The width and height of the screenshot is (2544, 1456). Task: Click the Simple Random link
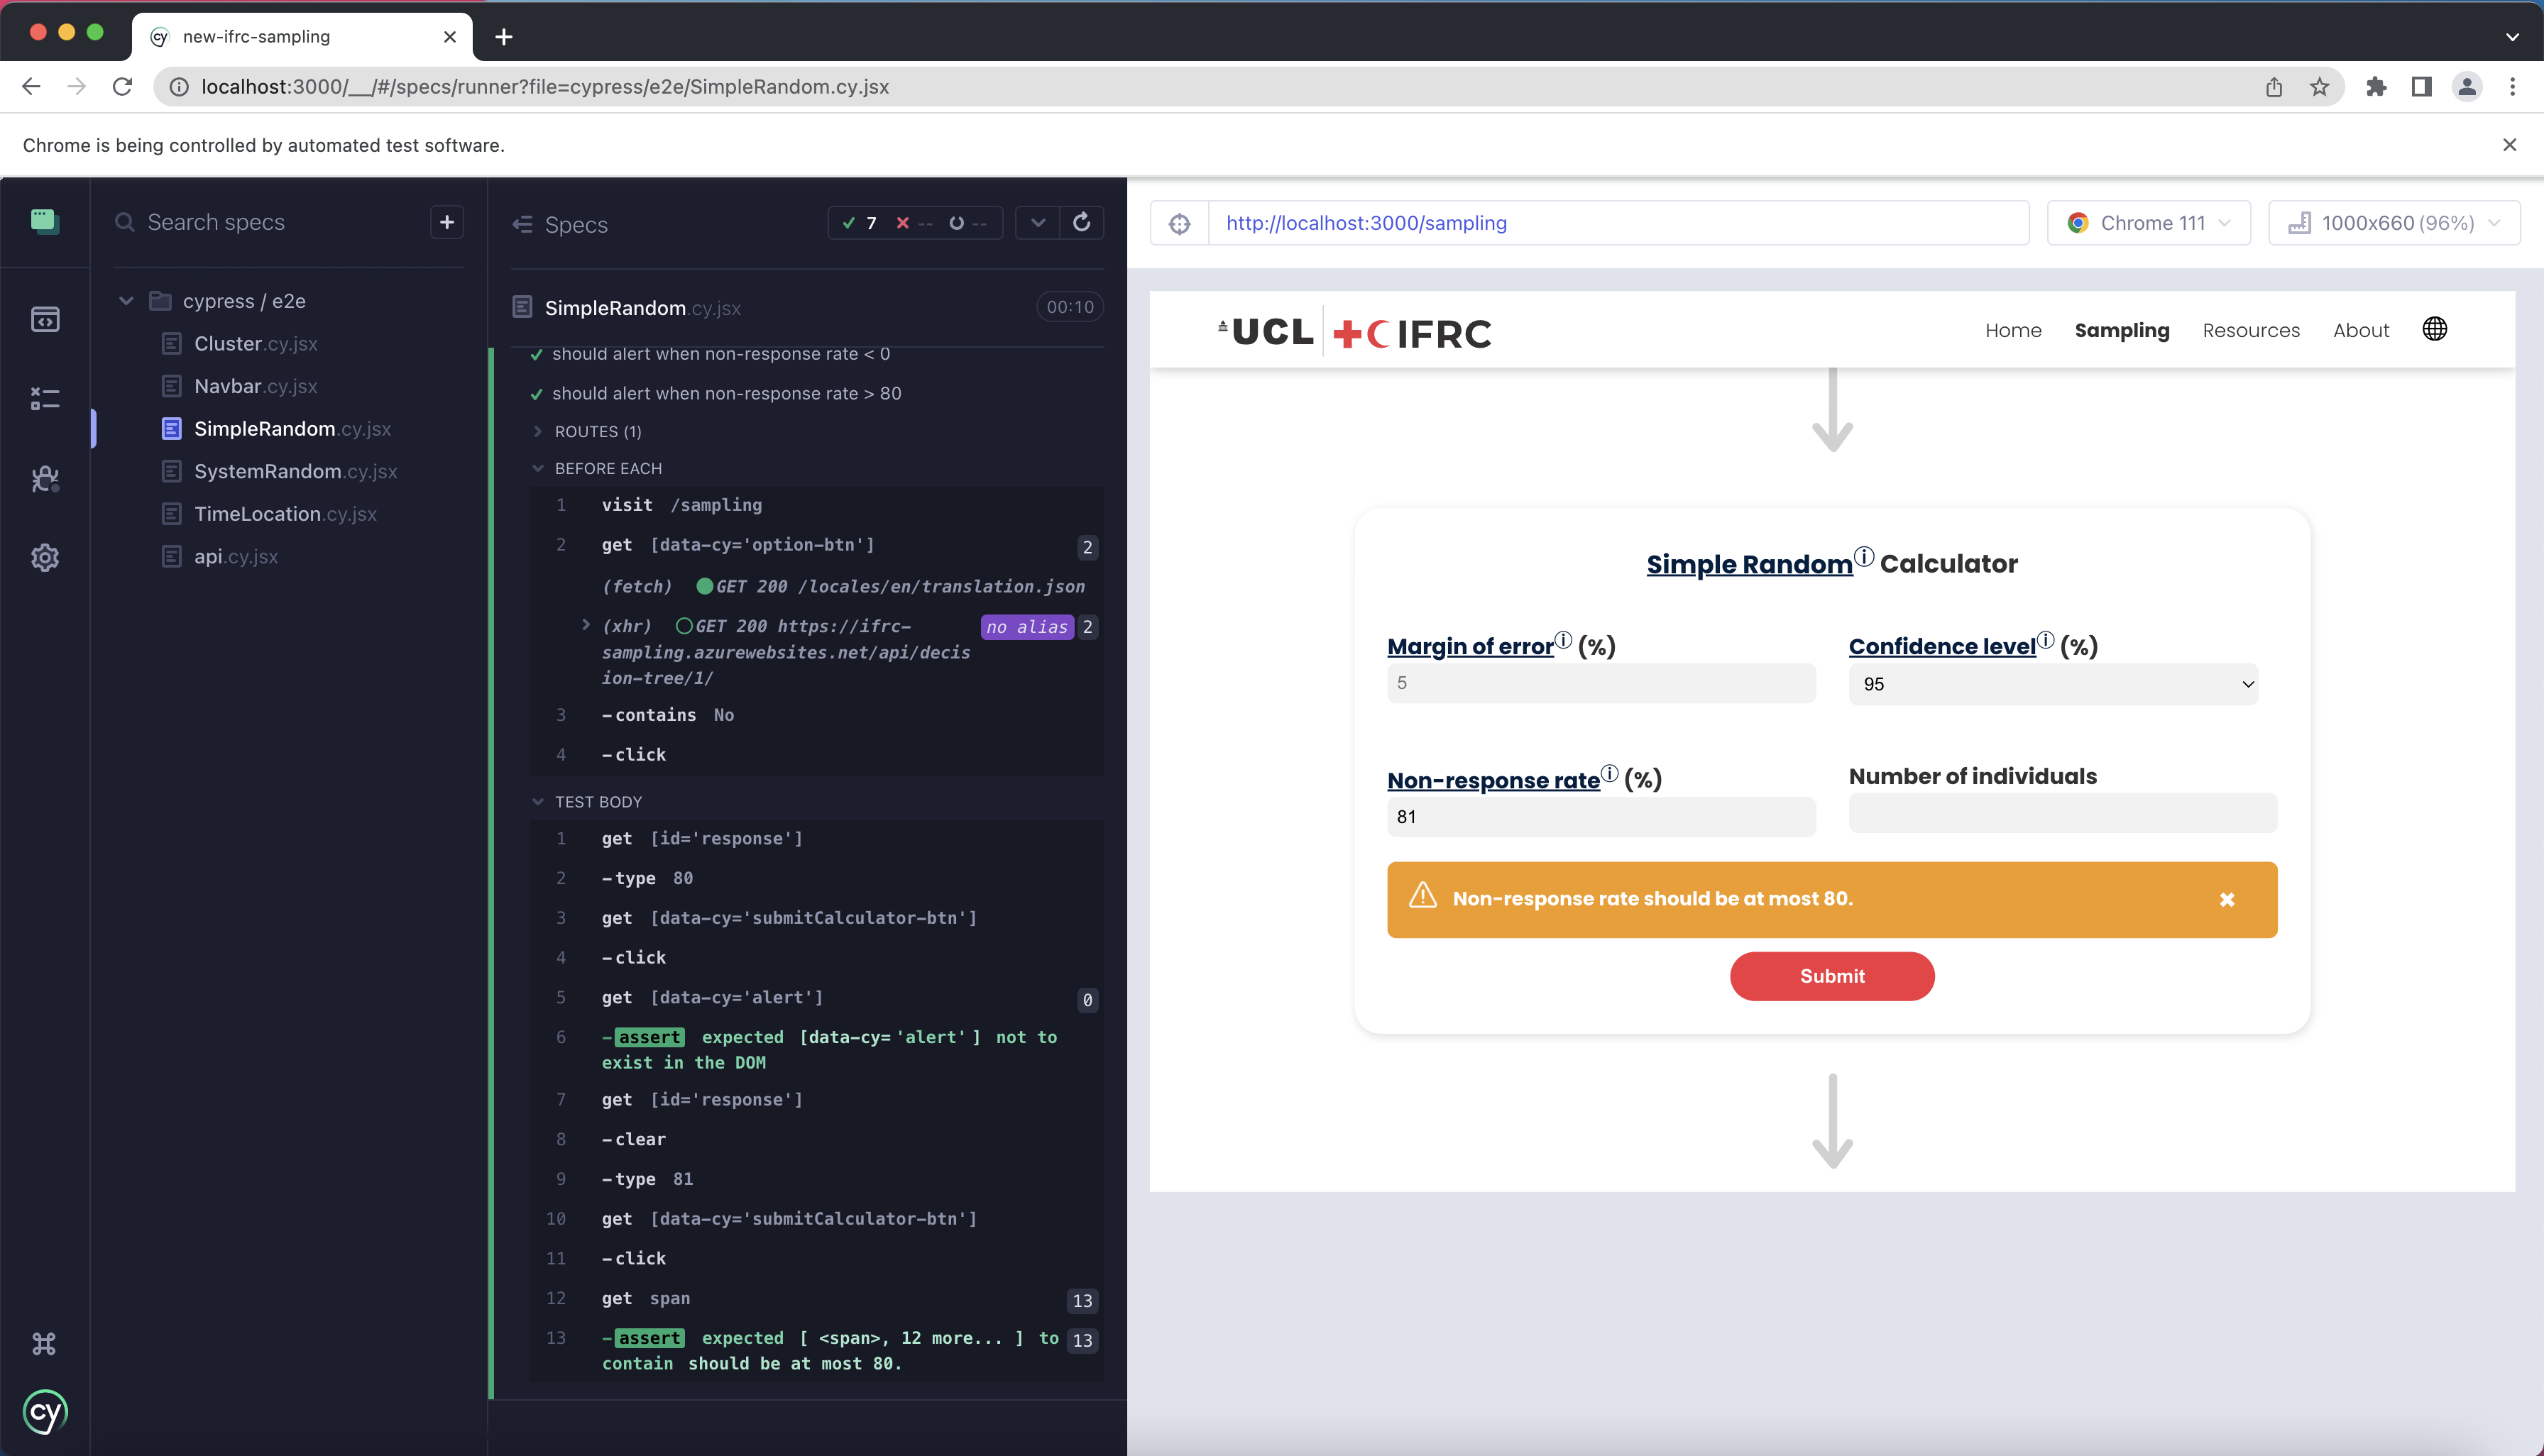[1749, 564]
